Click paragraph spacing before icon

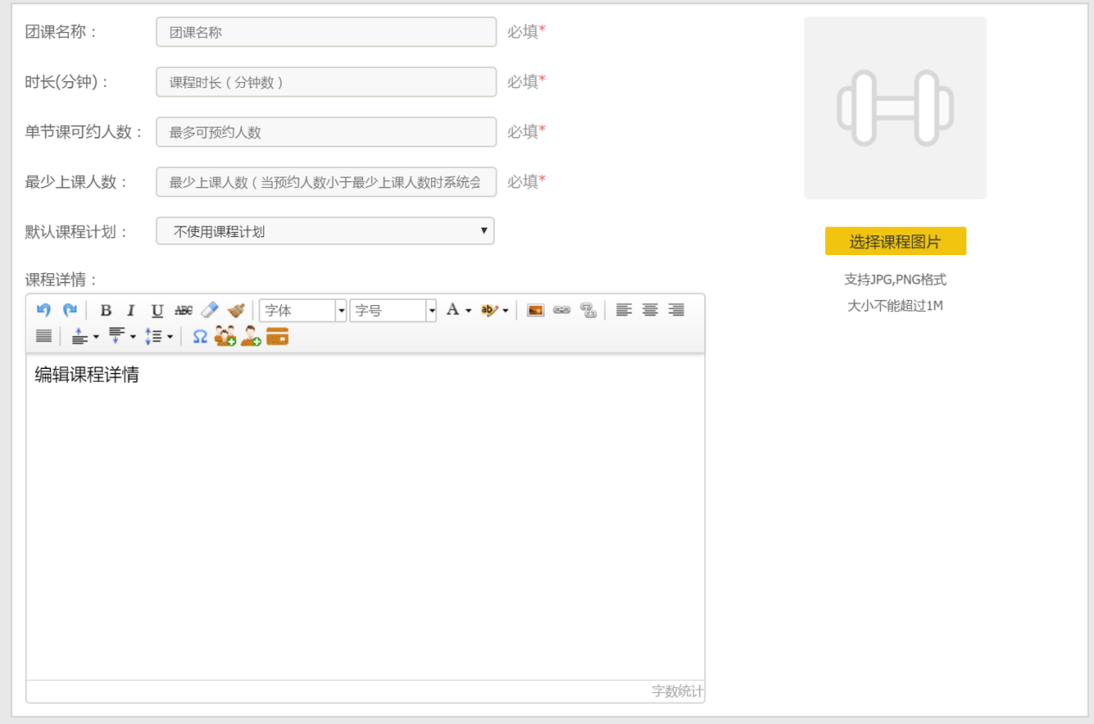pos(79,336)
